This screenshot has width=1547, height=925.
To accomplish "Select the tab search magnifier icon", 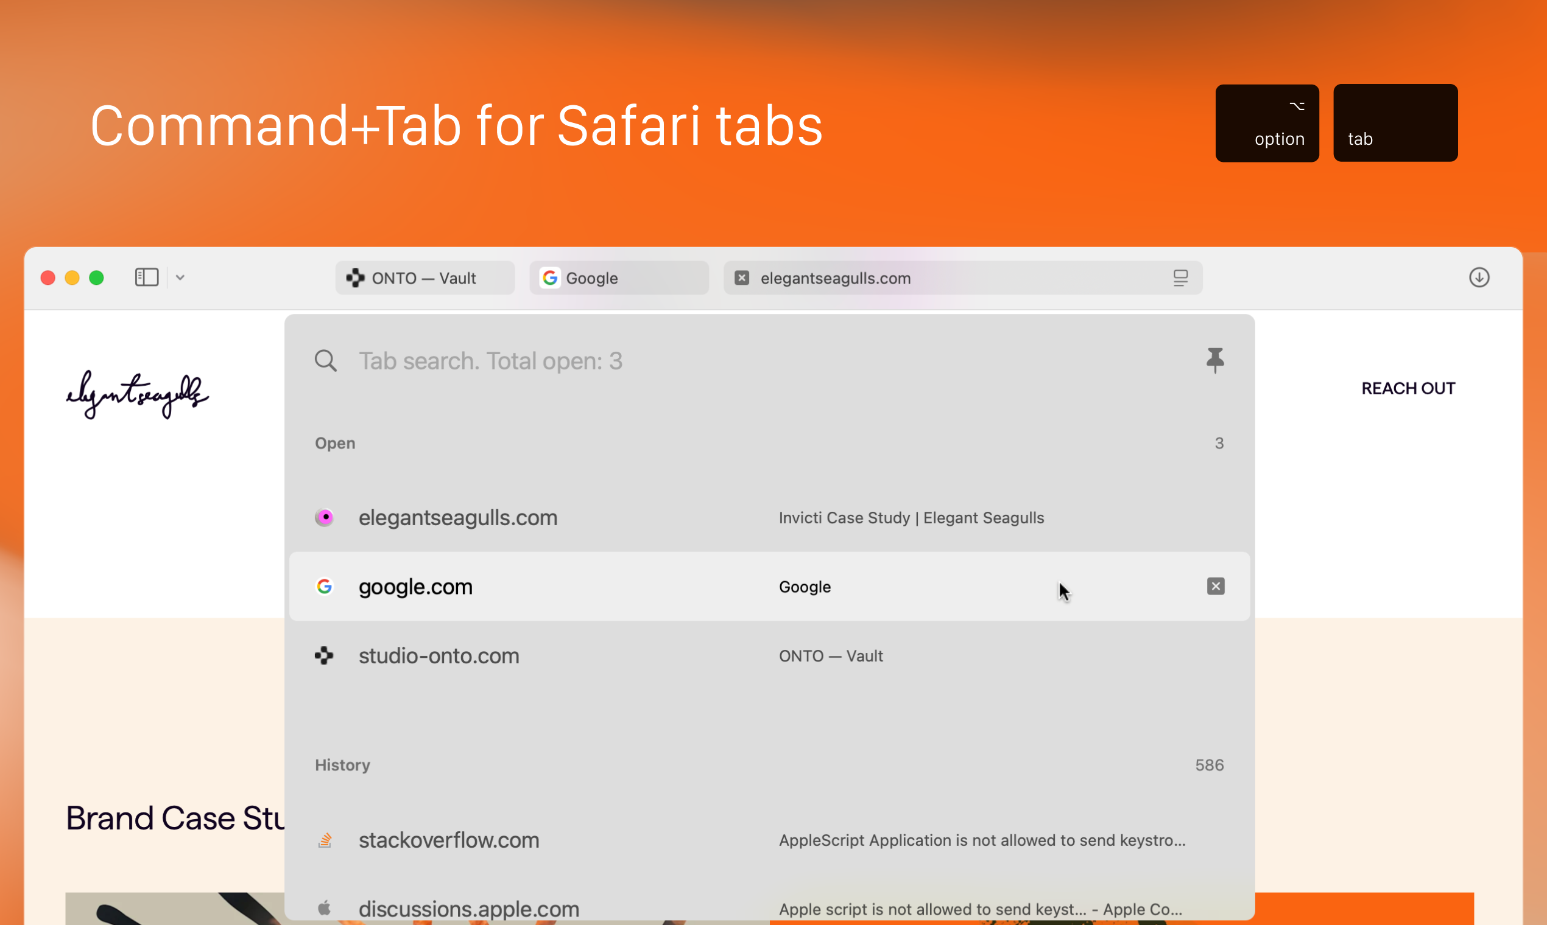I will 326,360.
